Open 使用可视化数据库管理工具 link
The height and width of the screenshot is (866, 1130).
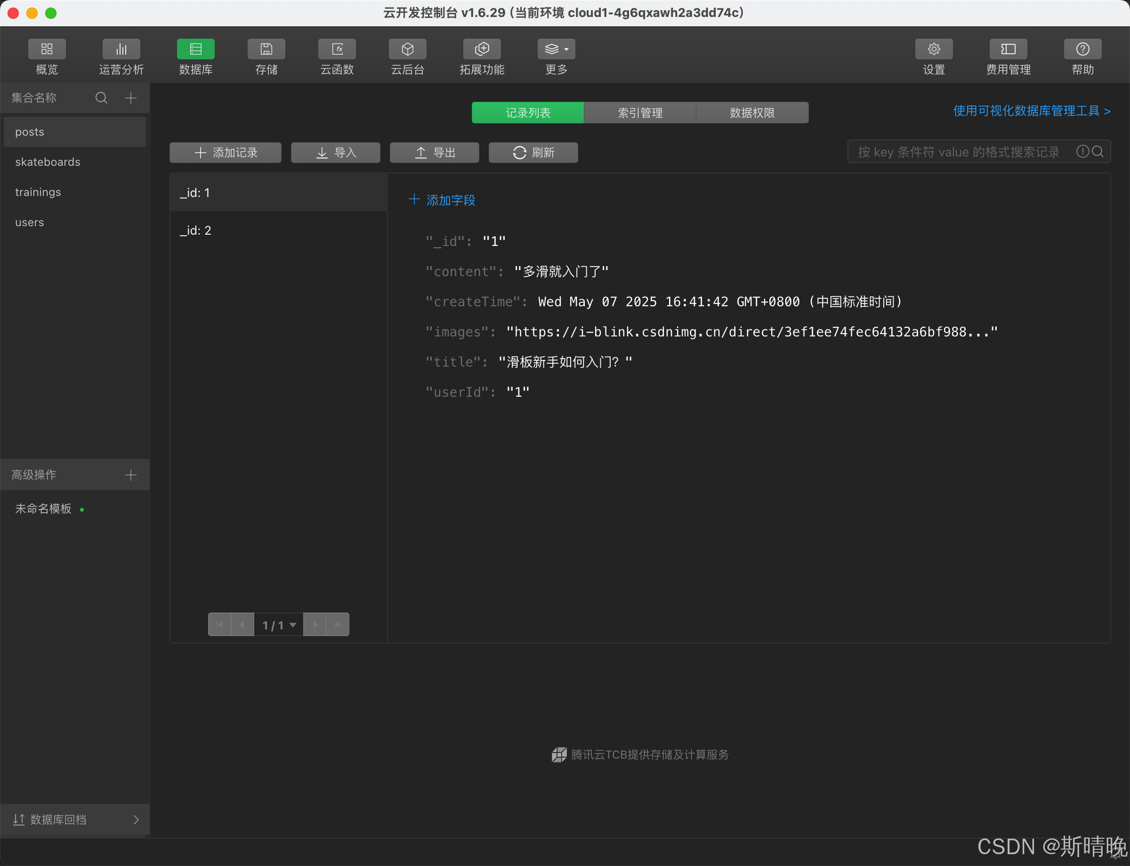(1031, 111)
